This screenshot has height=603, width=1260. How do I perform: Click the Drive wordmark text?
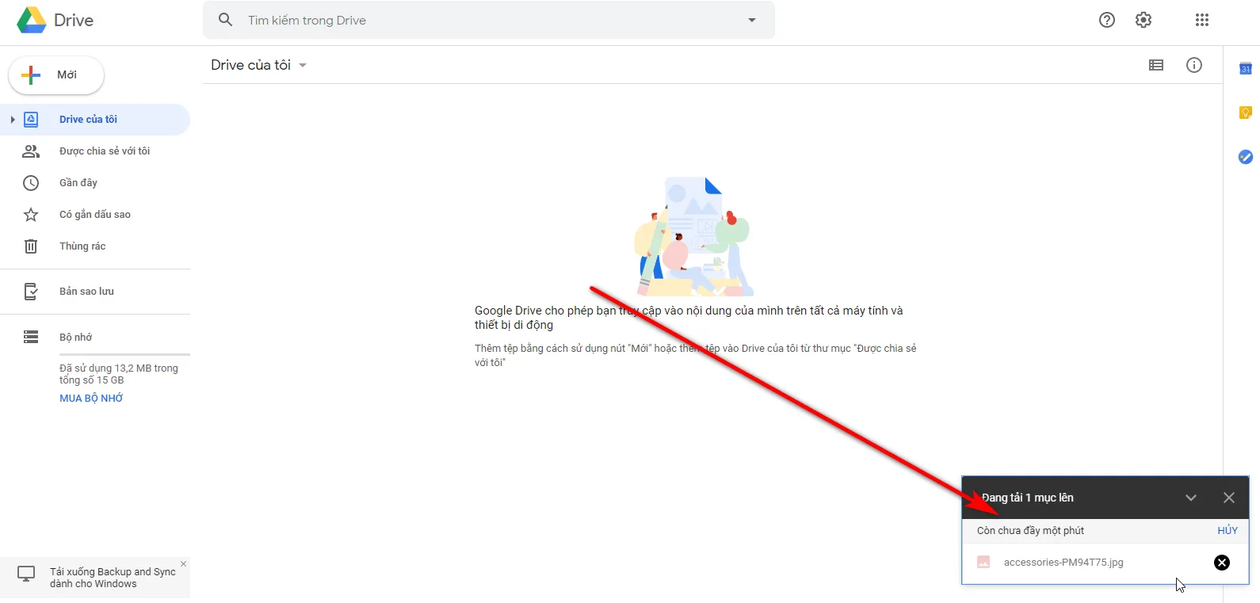click(74, 21)
